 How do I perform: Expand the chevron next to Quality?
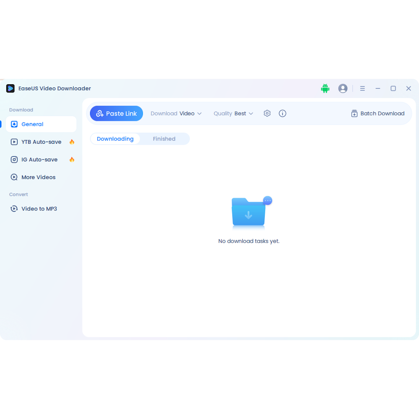click(x=251, y=113)
